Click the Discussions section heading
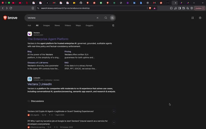 click(37, 101)
